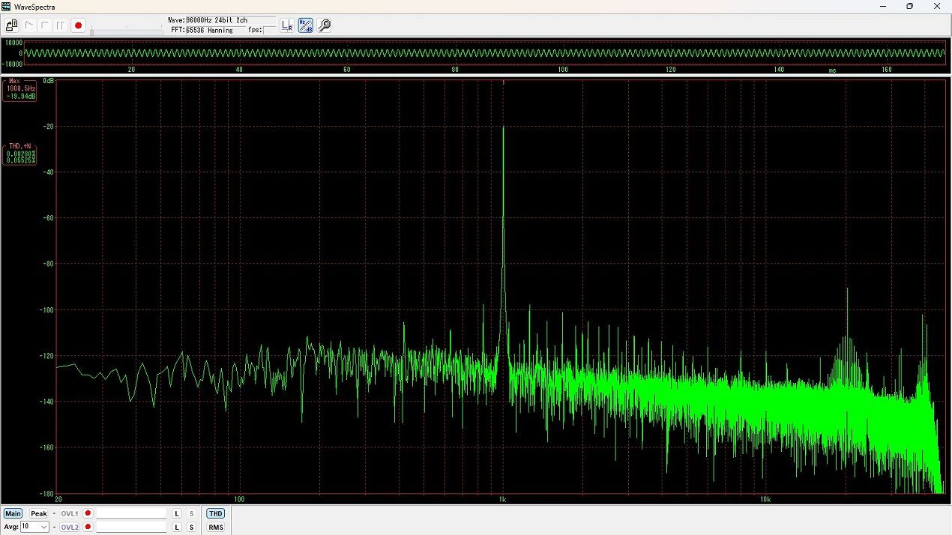Image resolution: width=952 pixels, height=535 pixels.
Task: Toggle the RMS measurement button
Action: coord(215,528)
